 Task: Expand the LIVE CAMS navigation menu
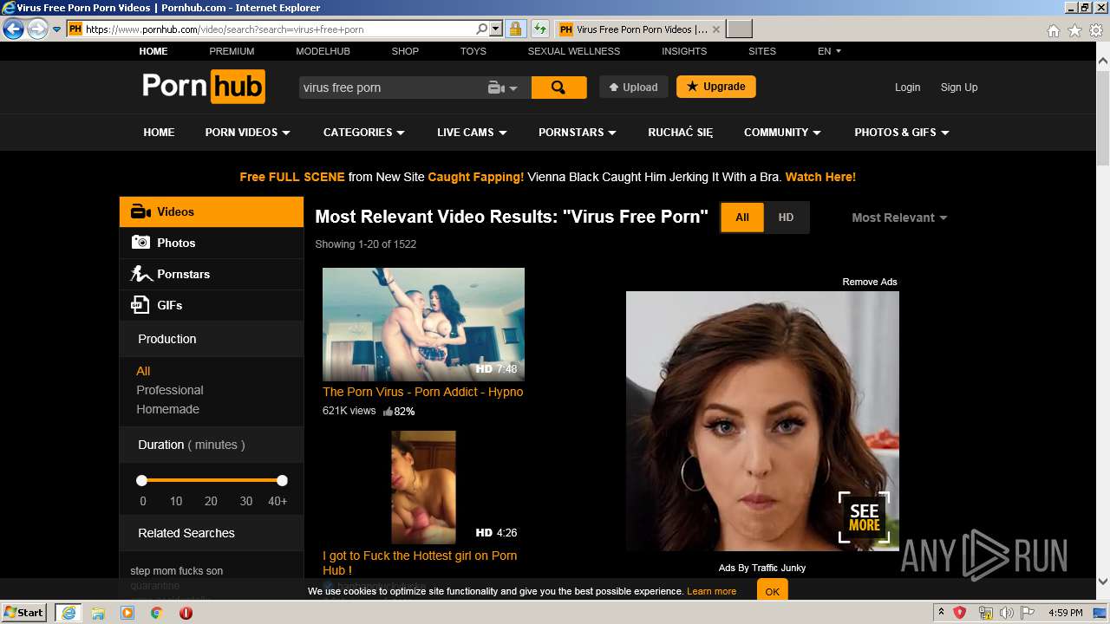pyautogui.click(x=472, y=133)
